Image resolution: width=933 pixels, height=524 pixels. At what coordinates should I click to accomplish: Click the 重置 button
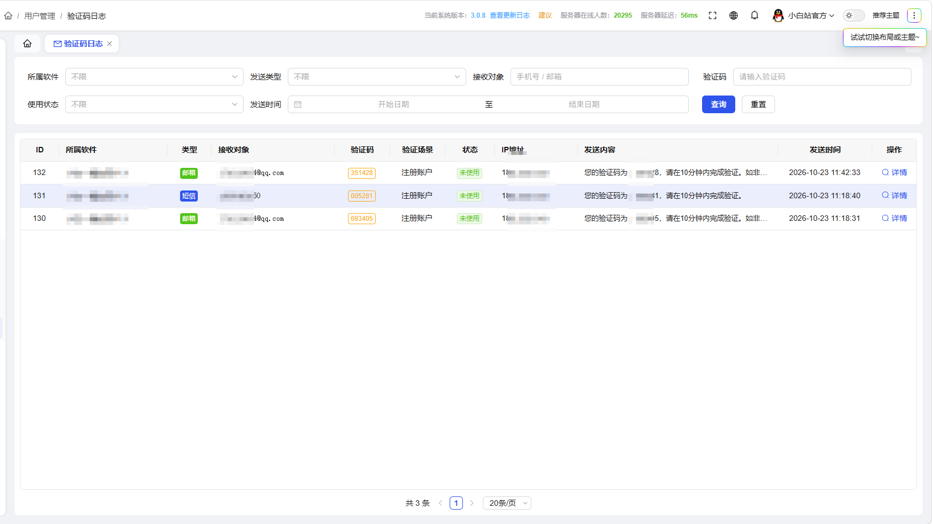click(x=758, y=104)
